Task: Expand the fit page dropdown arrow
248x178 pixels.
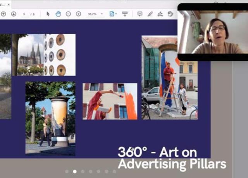Action: (116, 14)
